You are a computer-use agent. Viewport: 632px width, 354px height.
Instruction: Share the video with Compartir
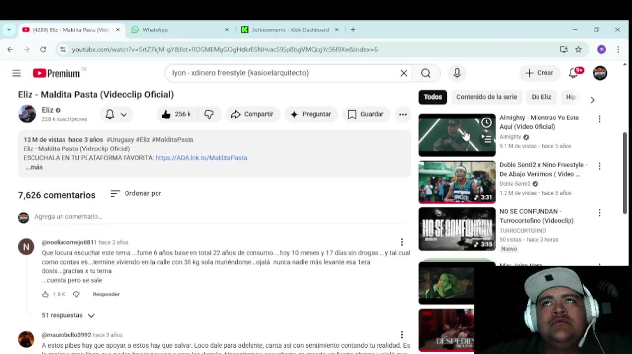252,114
